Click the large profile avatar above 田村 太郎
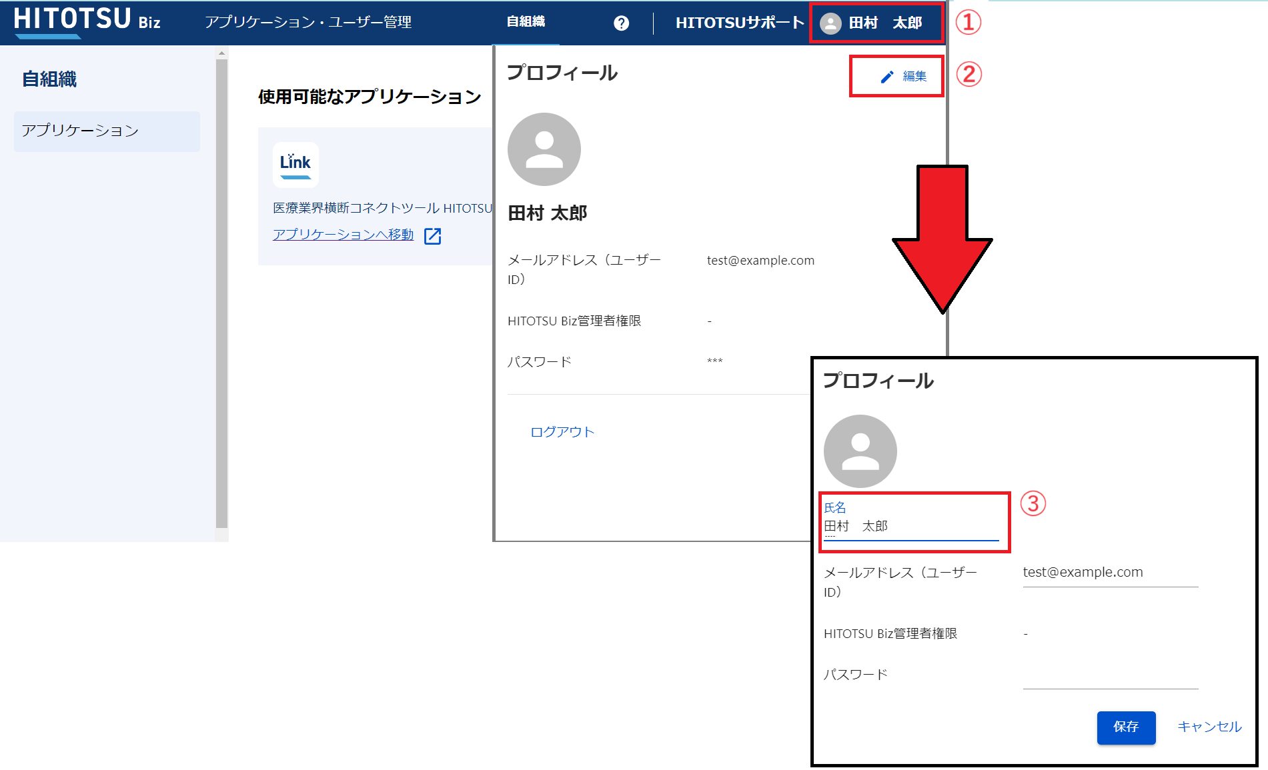The image size is (1268, 770). [544, 149]
